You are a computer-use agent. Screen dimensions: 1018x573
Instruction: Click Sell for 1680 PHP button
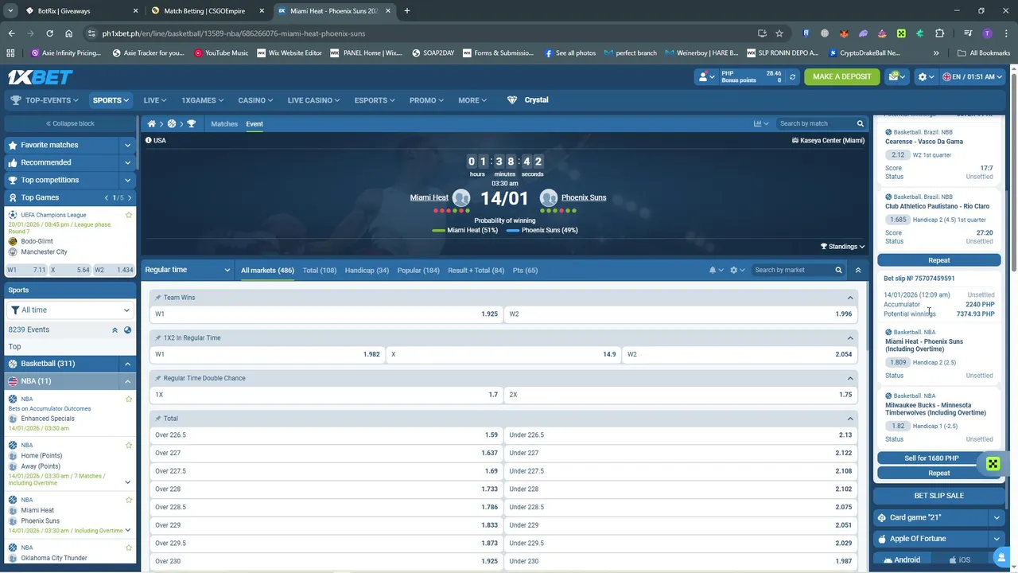931,458
